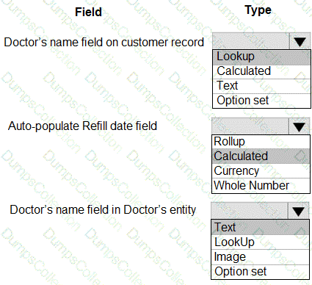The image size is (312, 285).
Task: Select Lookup in the first type list
Action: pyautogui.click(x=261, y=57)
